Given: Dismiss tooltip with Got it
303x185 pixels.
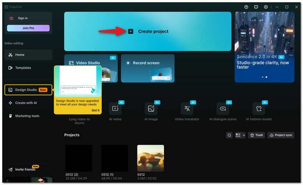Looking at the screenshot, I should coord(95,110).
